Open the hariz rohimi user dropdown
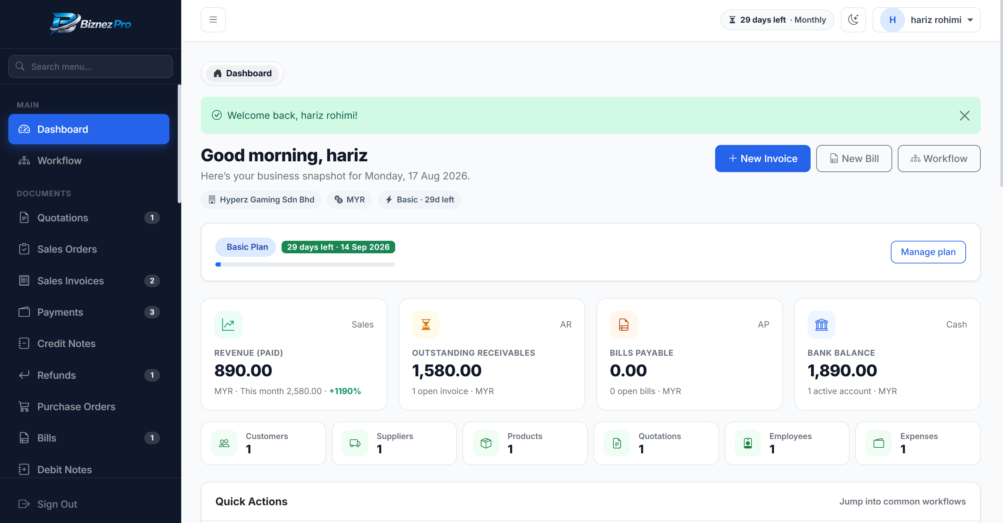The image size is (1003, 523). [926, 20]
